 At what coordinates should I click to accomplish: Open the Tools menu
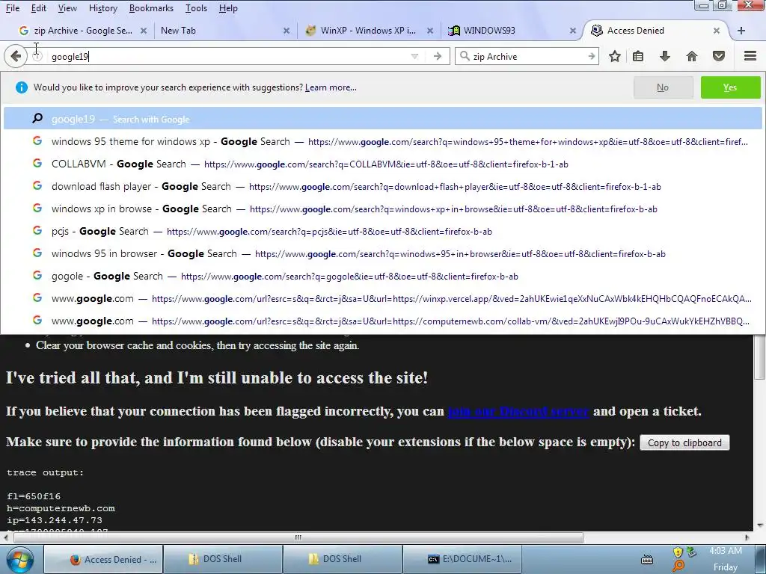click(x=196, y=8)
